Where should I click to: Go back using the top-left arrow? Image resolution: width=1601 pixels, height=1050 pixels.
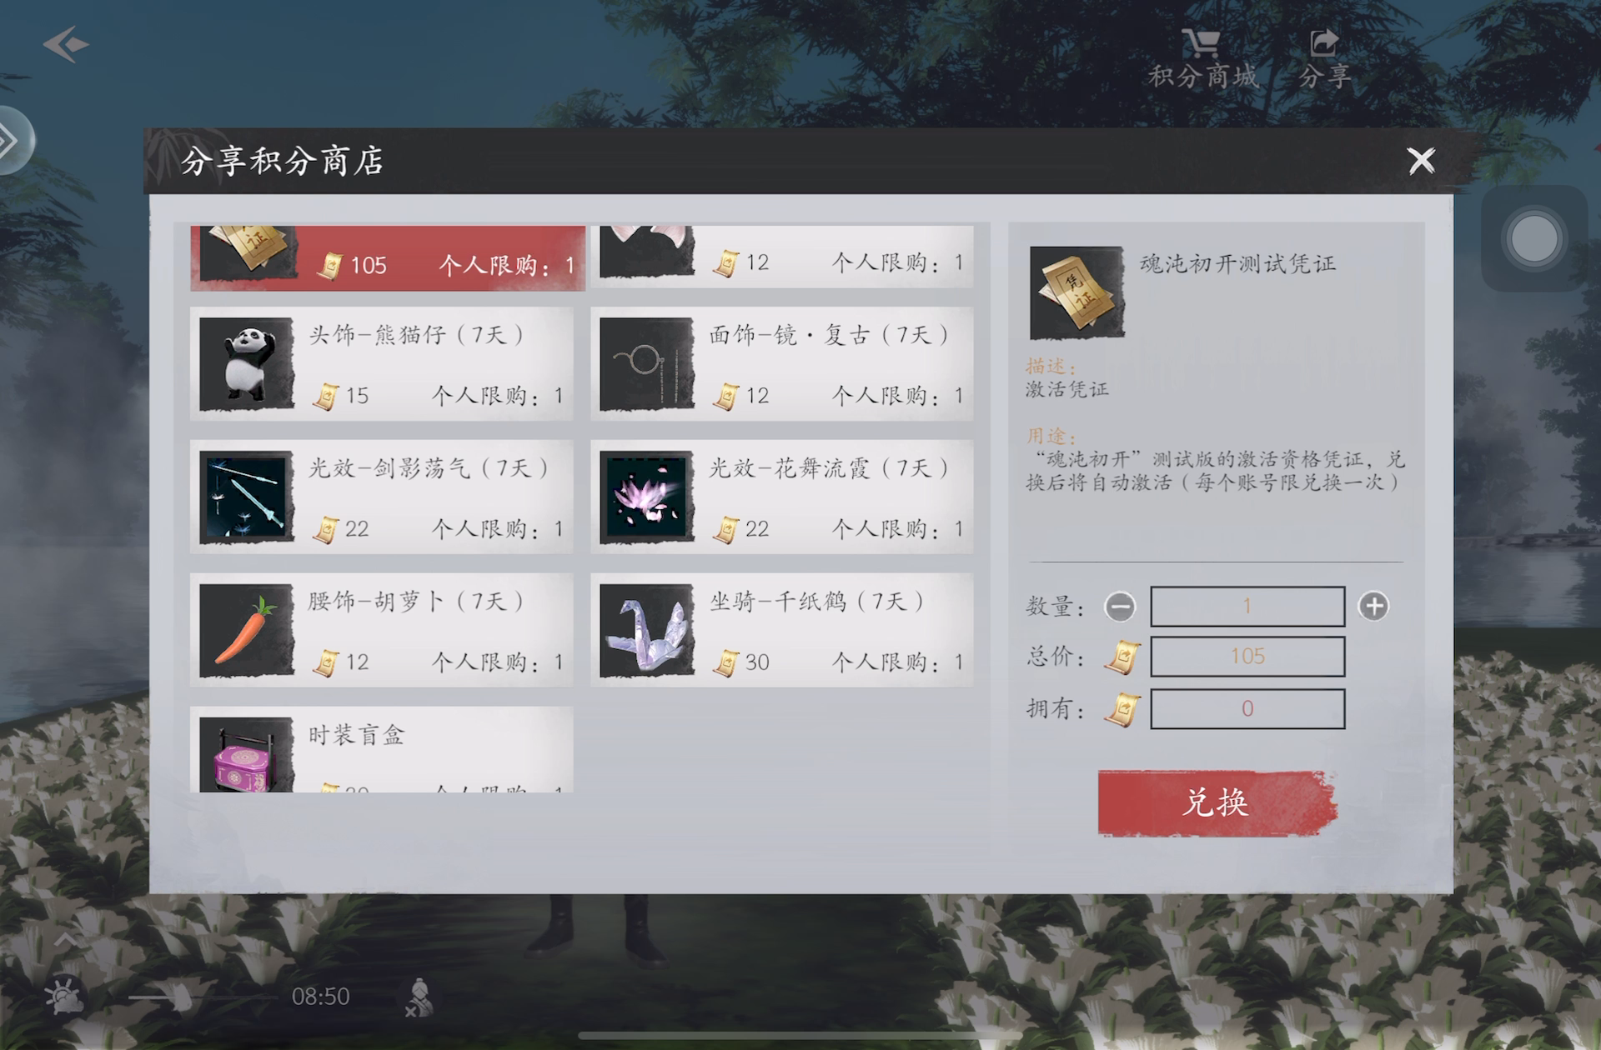click(65, 44)
